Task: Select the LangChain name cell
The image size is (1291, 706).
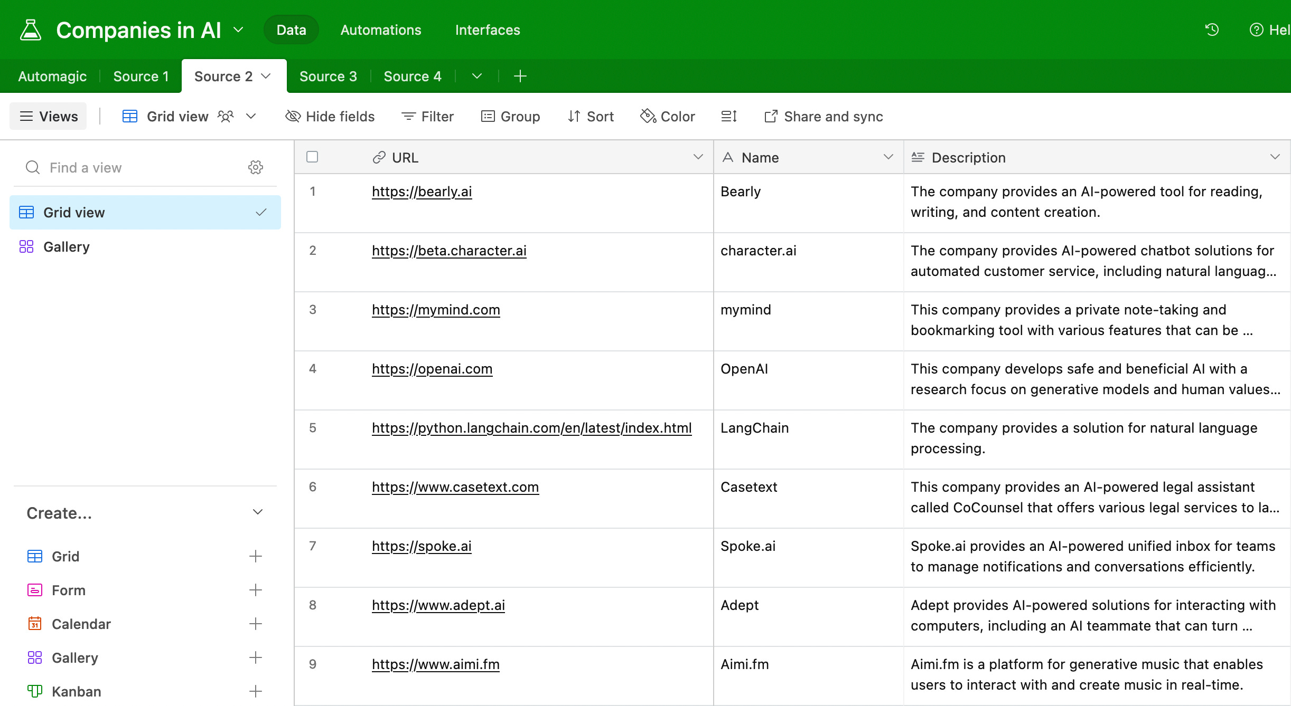Action: (808, 440)
